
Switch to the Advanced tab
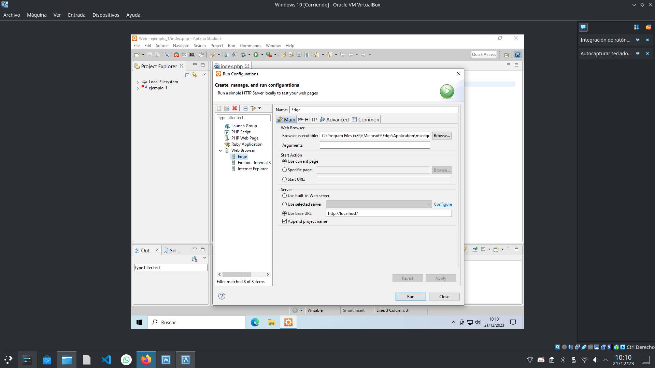pyautogui.click(x=334, y=119)
